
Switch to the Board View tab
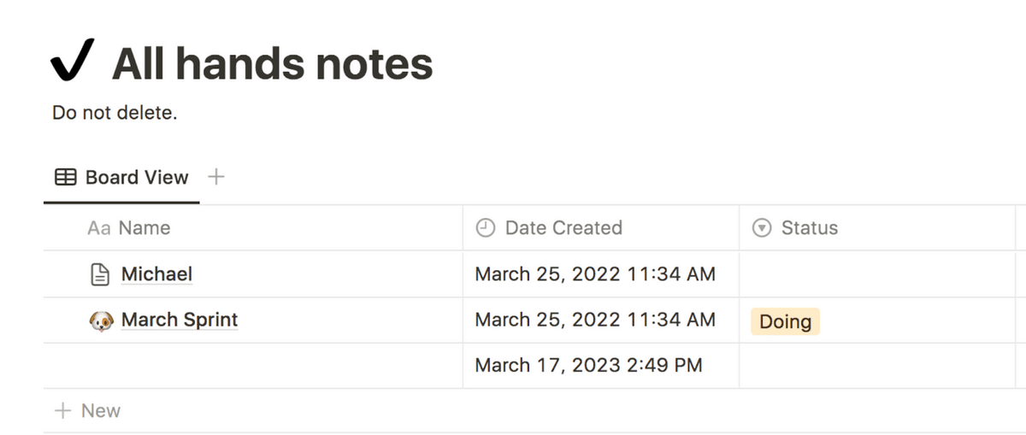121,178
